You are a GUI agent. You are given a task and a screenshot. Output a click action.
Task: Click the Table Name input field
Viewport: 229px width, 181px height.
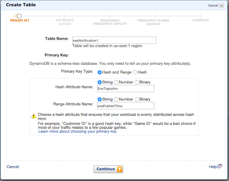pyautogui.click(x=114, y=40)
